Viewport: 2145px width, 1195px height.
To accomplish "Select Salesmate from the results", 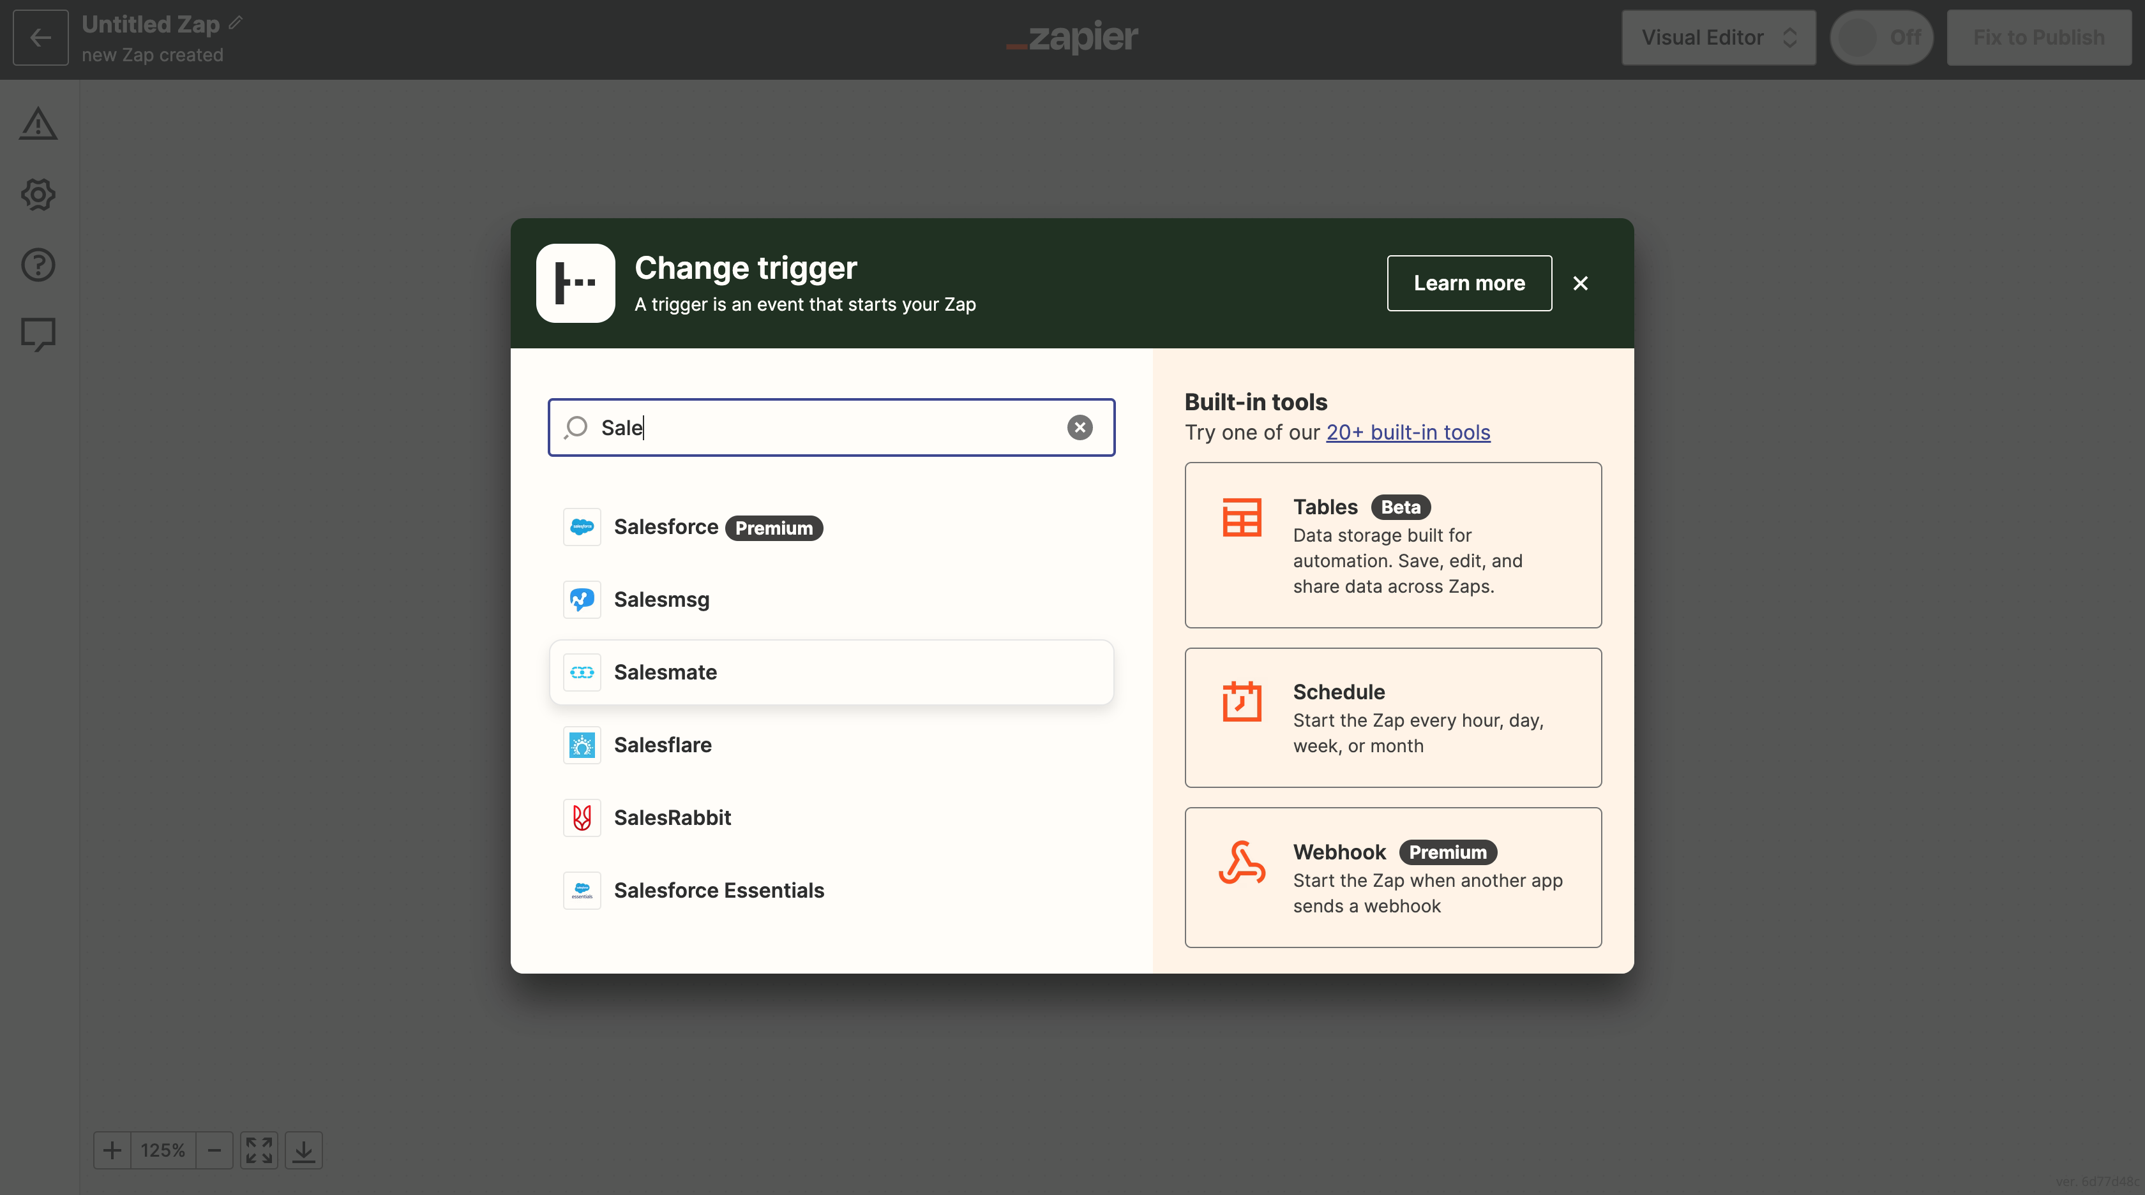I will (x=831, y=672).
